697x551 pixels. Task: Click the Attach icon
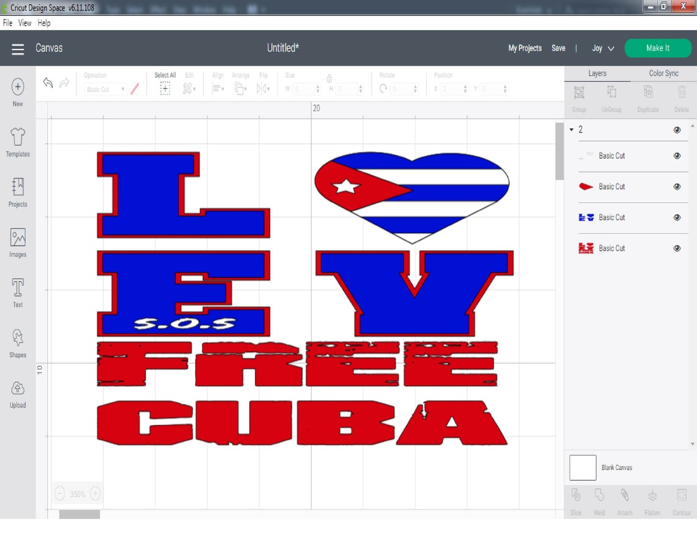pyautogui.click(x=624, y=498)
